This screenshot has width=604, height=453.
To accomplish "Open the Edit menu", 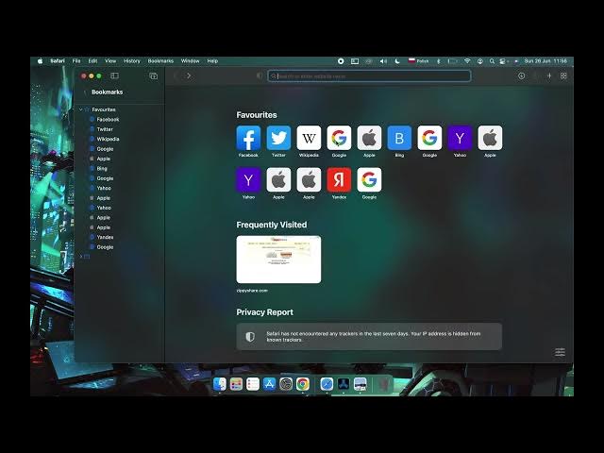I will tap(92, 60).
